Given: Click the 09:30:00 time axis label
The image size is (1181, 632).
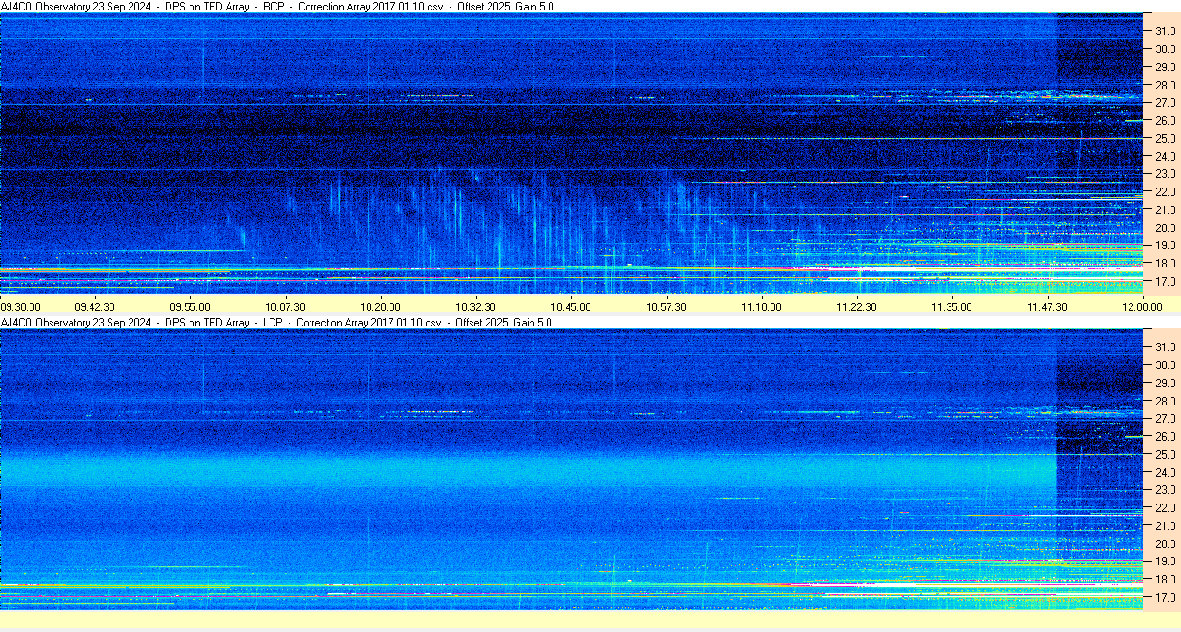Looking at the screenshot, I should tap(21, 306).
